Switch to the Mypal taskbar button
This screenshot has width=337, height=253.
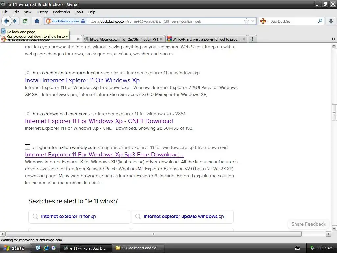[86, 248]
